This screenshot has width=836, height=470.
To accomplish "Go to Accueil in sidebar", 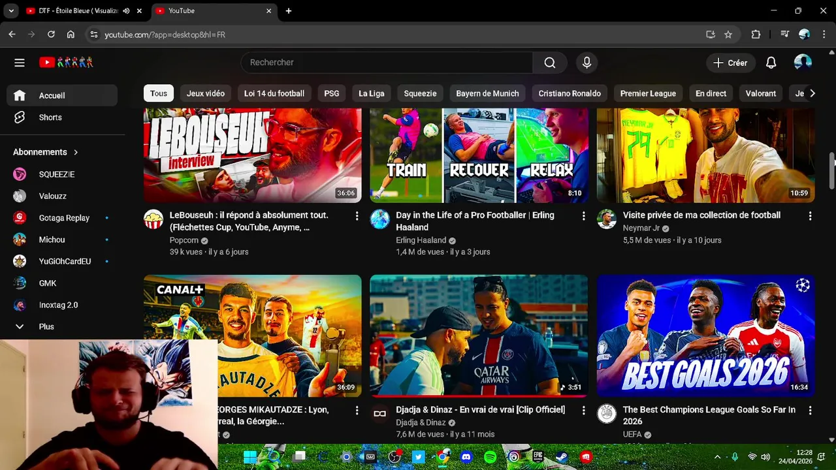I will tap(62, 95).
